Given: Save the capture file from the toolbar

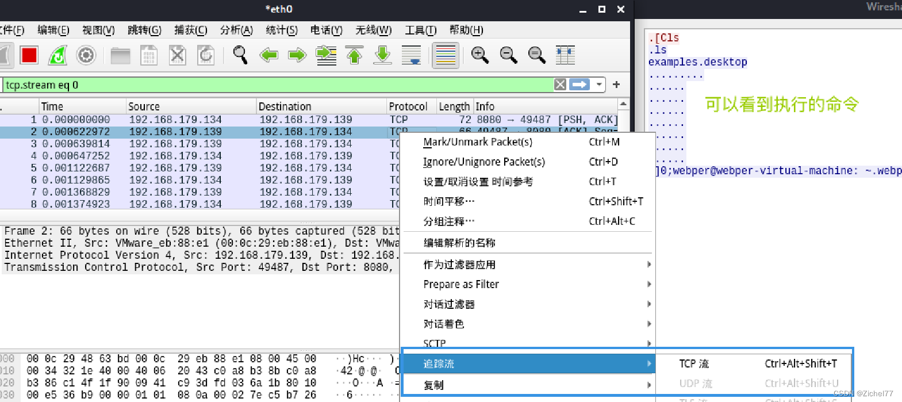Looking at the screenshot, I should (x=149, y=55).
